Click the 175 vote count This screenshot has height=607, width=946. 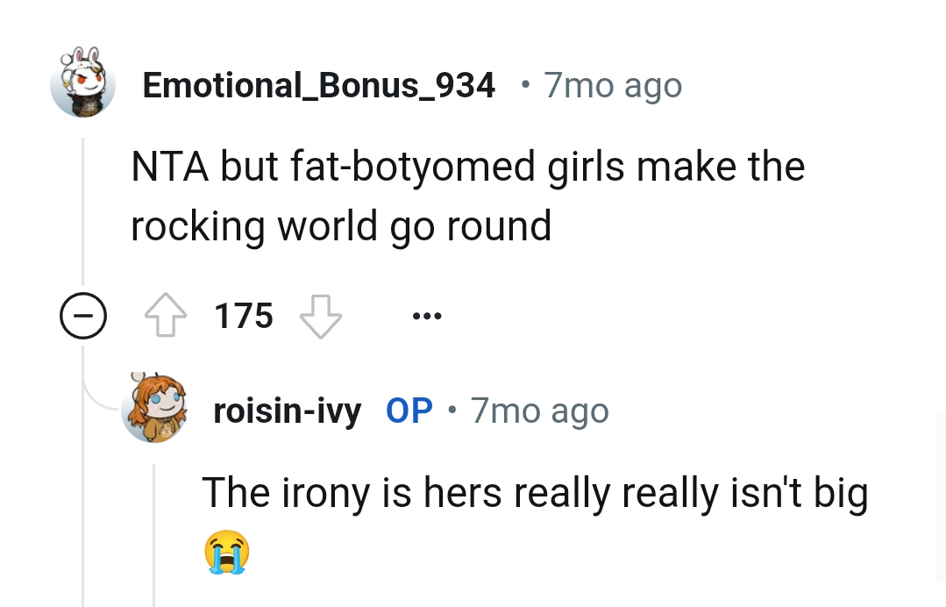tap(244, 316)
